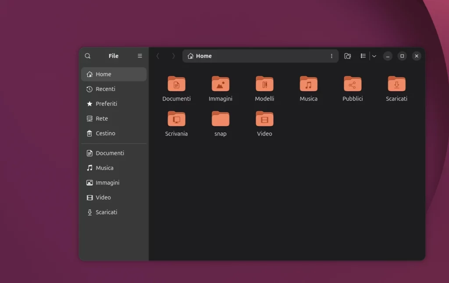The width and height of the screenshot is (449, 283).
Task: Click the search-this-folder icon near view controls
Action: click(x=347, y=56)
